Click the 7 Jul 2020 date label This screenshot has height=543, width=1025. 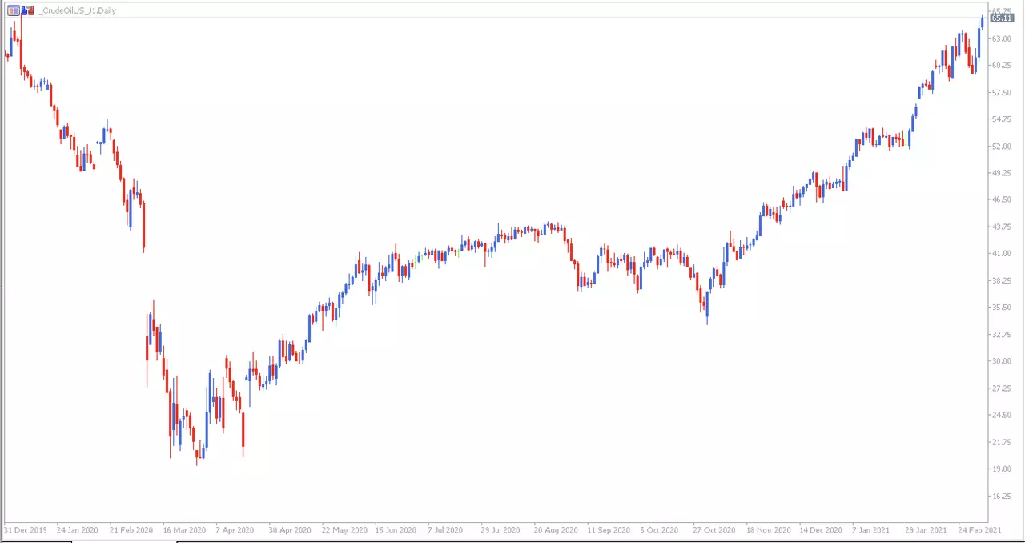pyautogui.click(x=445, y=530)
